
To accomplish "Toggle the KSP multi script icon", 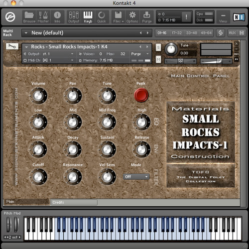I will click(221, 33).
